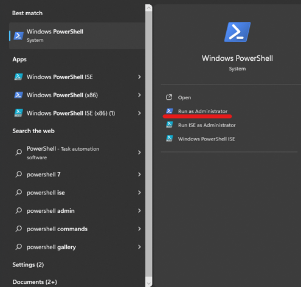Expand the Windows PowerShell (x86) chevron
Image resolution: width=301 pixels, height=287 pixels.
(139, 95)
